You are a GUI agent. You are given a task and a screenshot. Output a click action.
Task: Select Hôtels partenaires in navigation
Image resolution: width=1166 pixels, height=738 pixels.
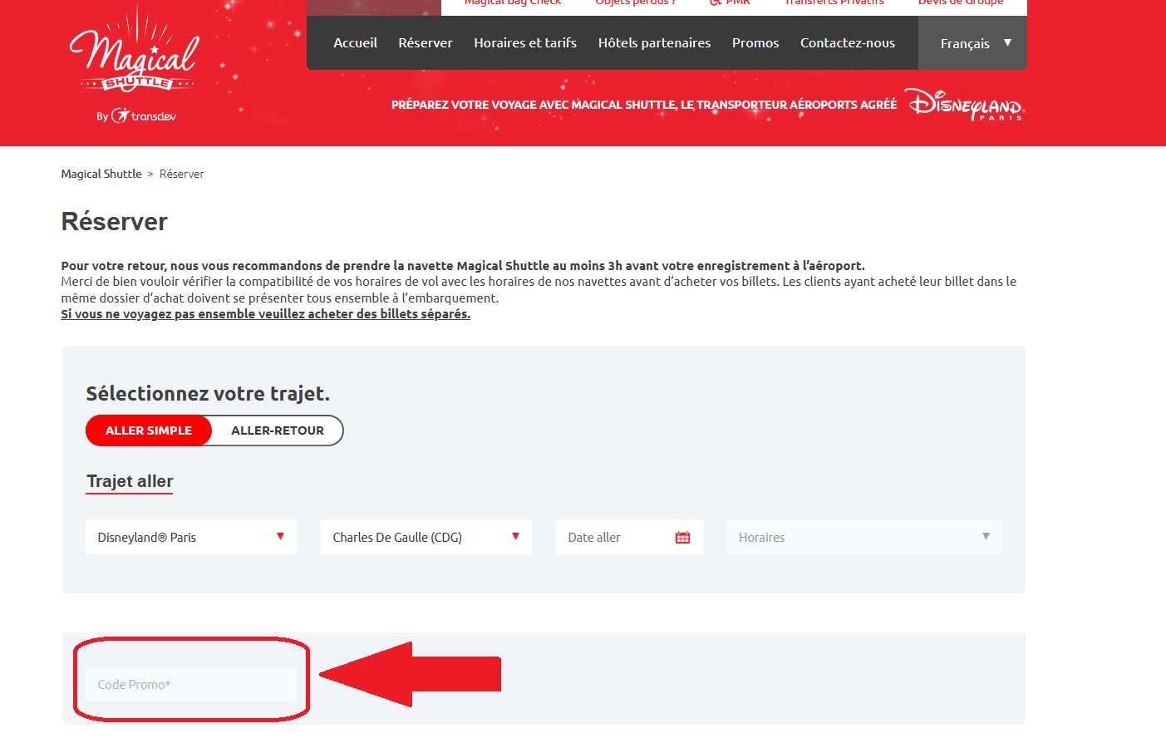tap(655, 42)
